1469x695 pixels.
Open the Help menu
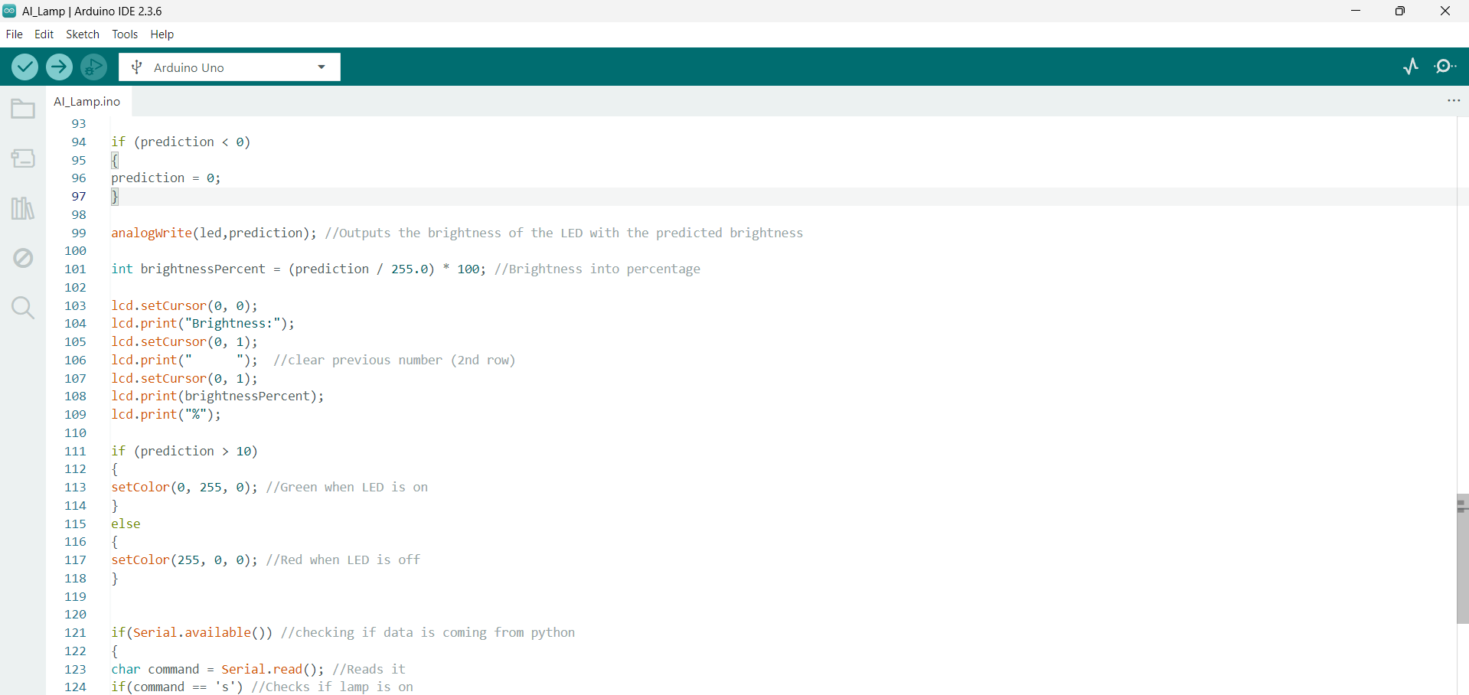162,34
